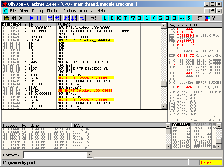This screenshot has height=167, width=224.
Task: Click the Trace over toolbar icon
Action: click(x=73, y=18)
